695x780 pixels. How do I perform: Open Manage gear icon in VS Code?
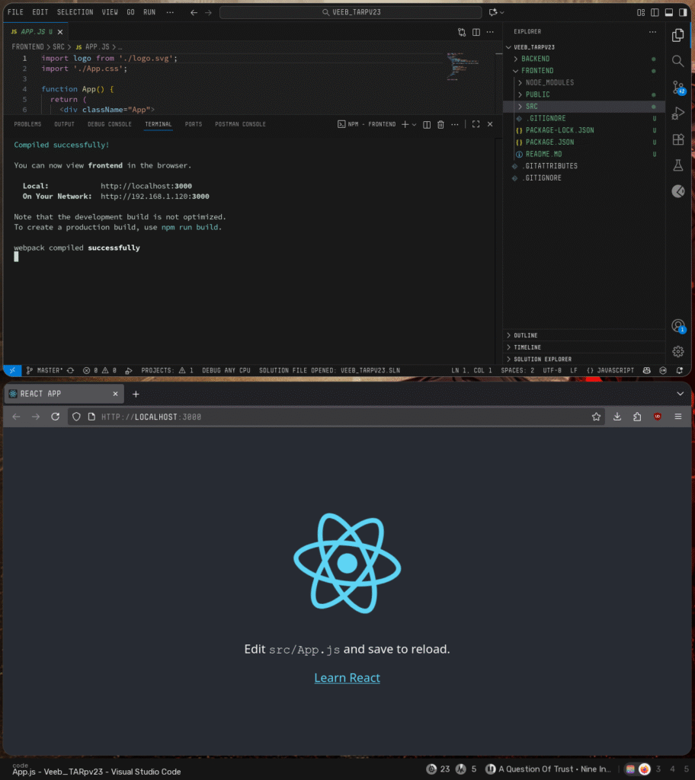coord(677,351)
